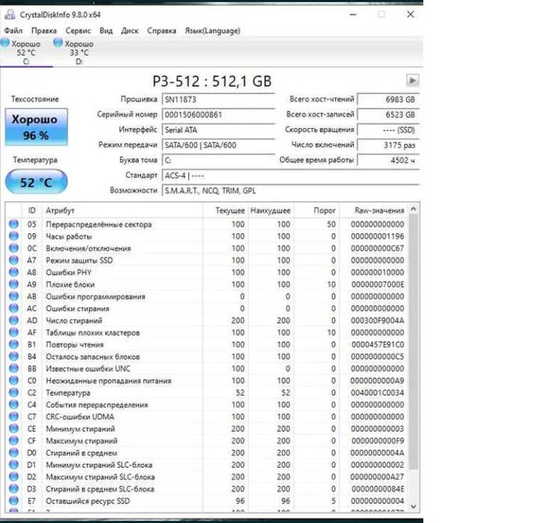Click the Возможности field S.M.A.R.T., NCQ, TRIM, GPL

[291, 191]
